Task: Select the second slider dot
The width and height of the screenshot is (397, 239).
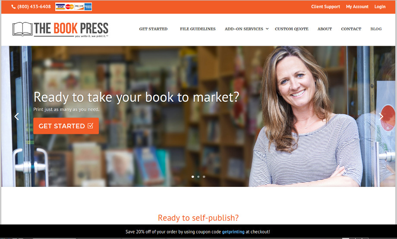Action: (x=198, y=177)
